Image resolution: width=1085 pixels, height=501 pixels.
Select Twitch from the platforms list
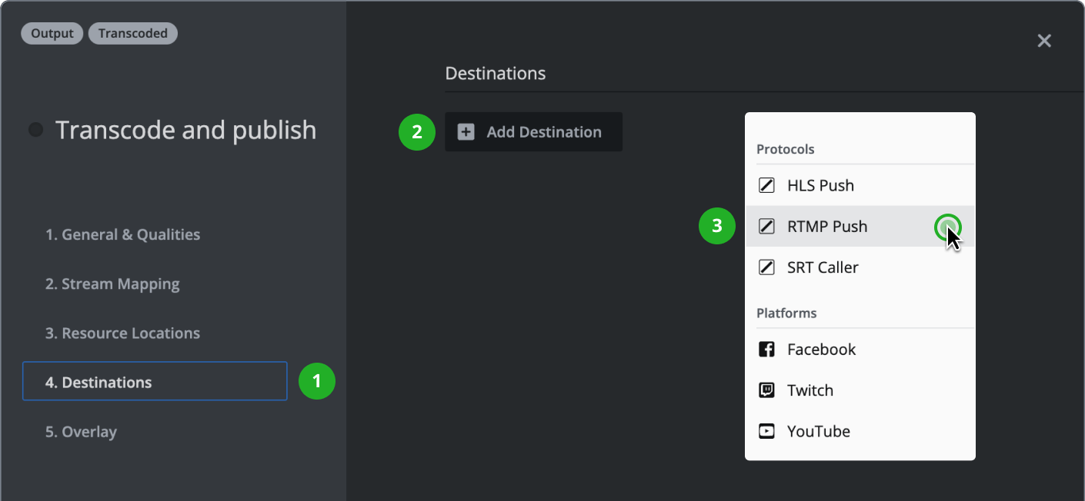pos(810,390)
